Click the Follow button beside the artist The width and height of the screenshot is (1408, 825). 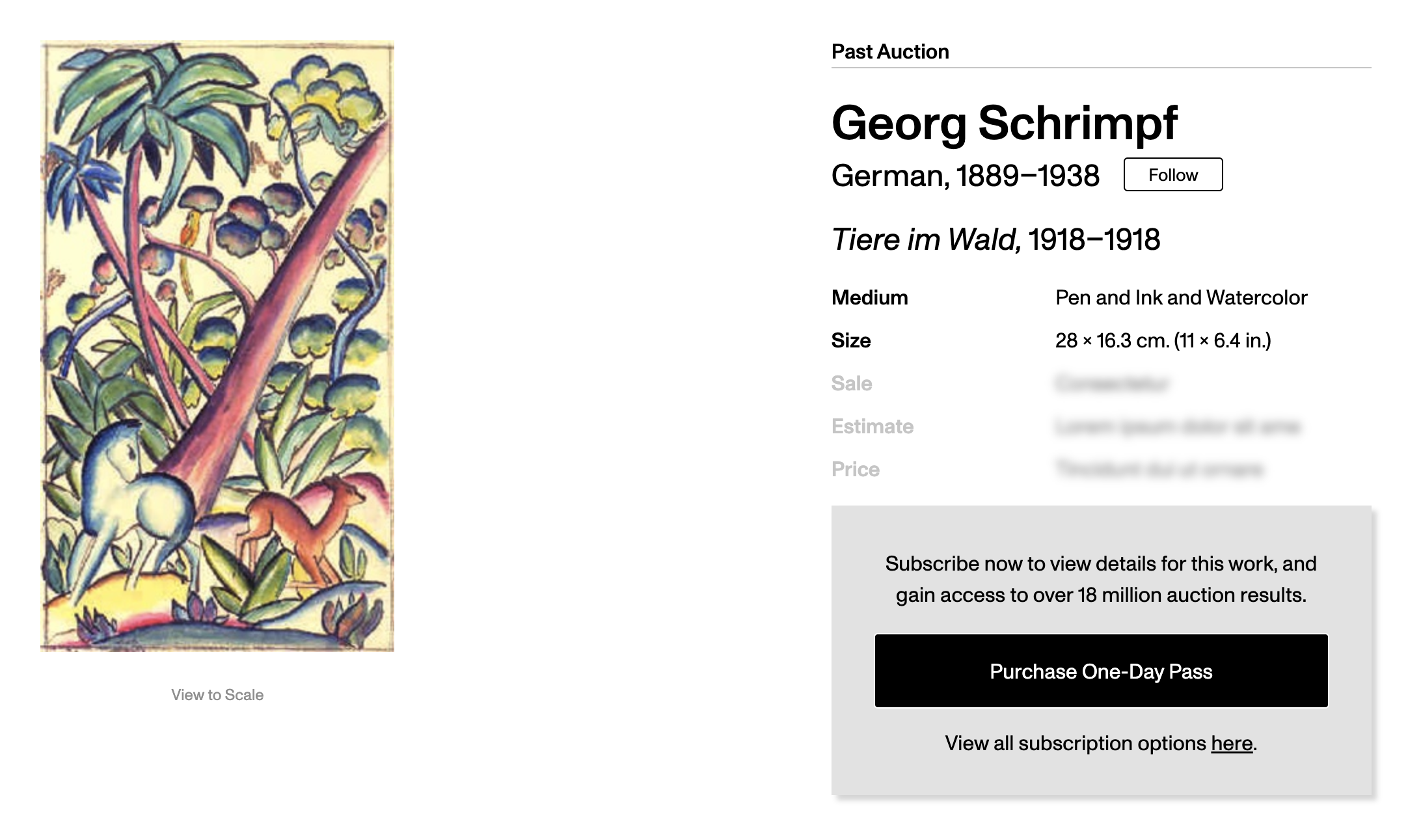pyautogui.click(x=1172, y=174)
